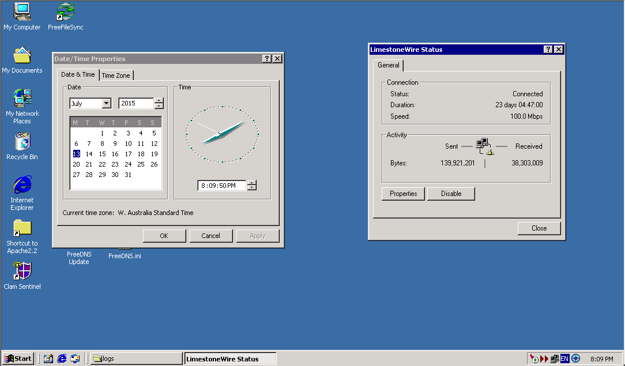The height and width of the screenshot is (366, 625).
Task: Select the FreeDNS Update desktop item
Action: pyautogui.click(x=79, y=258)
